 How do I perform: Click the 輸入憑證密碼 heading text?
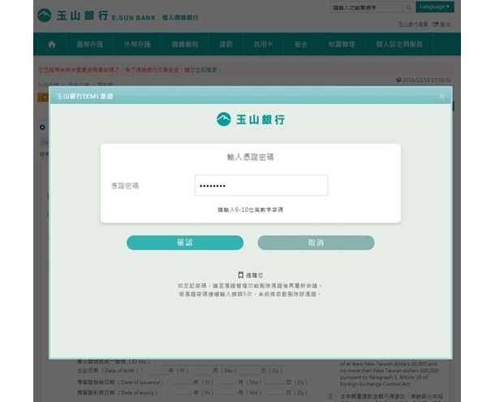251,157
